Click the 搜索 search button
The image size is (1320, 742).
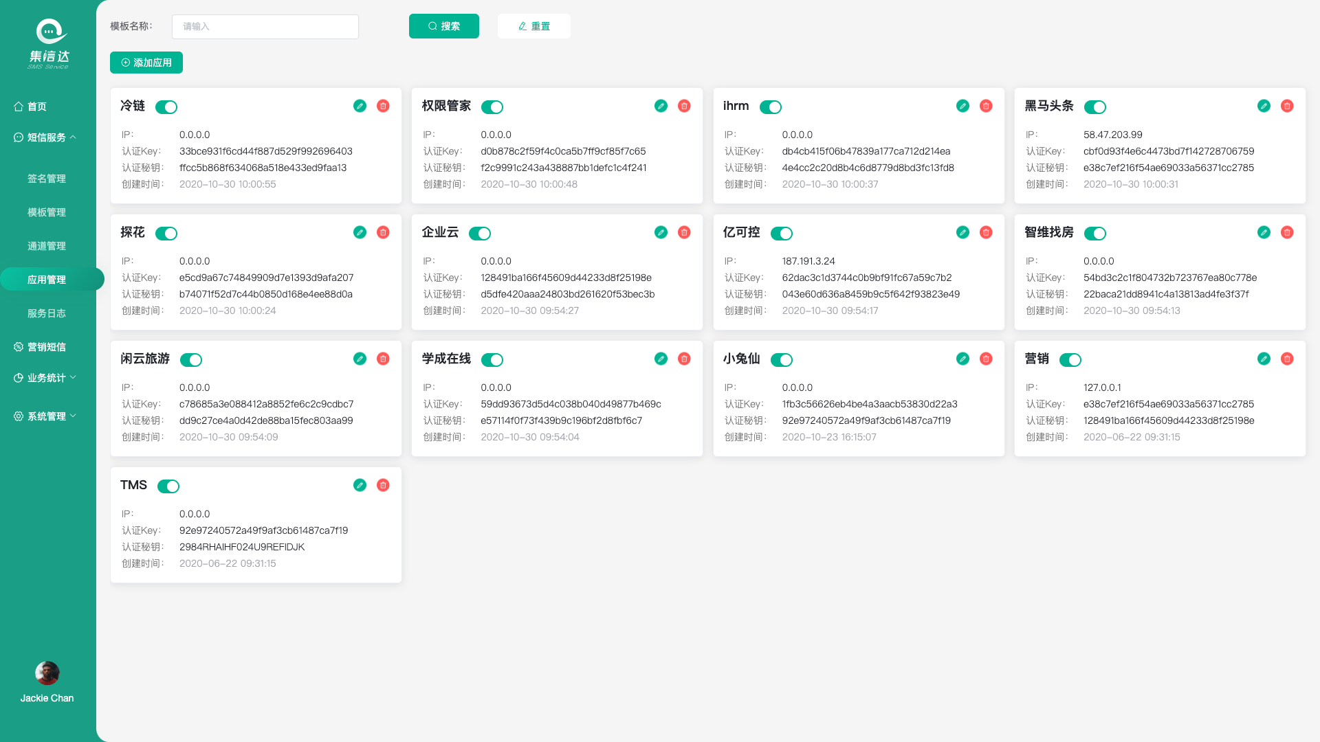pos(444,26)
